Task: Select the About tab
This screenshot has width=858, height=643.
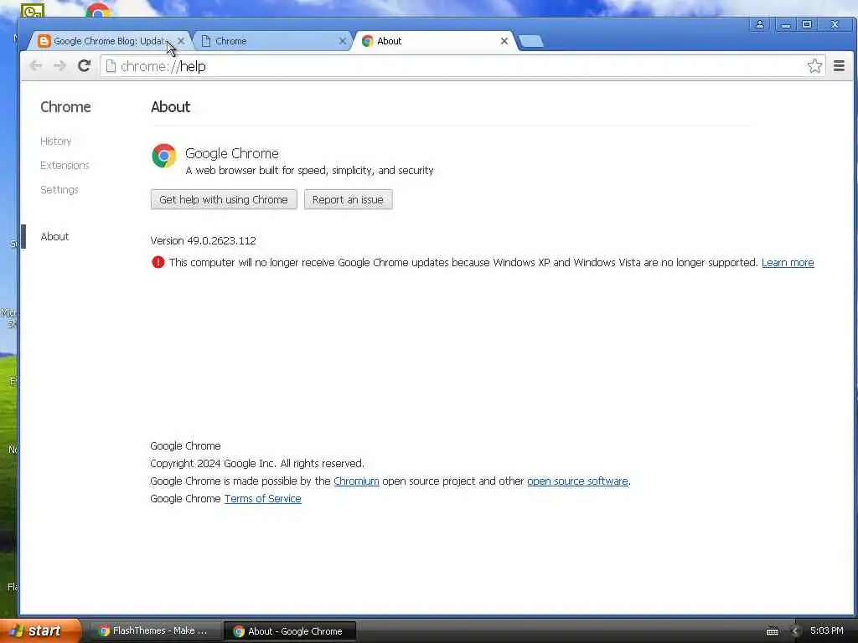Action: (x=435, y=41)
